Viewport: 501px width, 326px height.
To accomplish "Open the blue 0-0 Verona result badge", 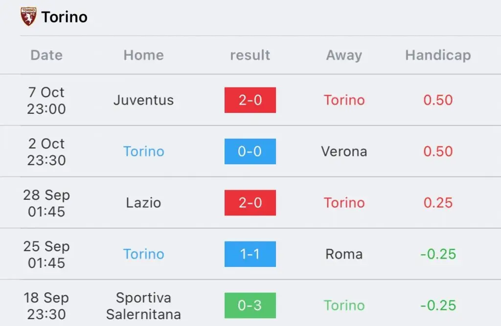I will click(250, 152).
